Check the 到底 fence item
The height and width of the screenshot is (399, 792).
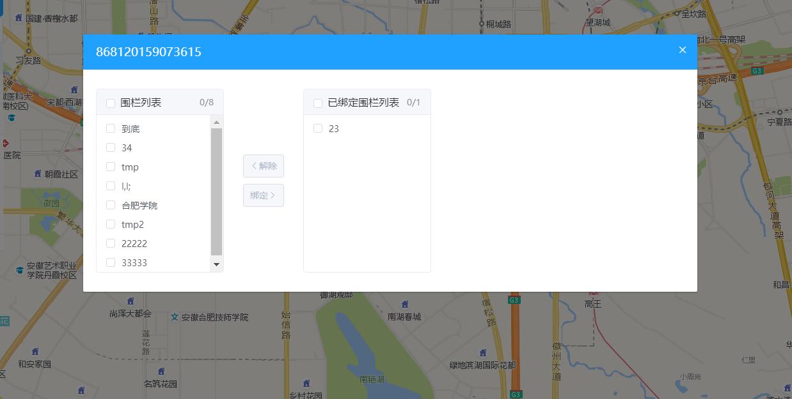click(111, 128)
